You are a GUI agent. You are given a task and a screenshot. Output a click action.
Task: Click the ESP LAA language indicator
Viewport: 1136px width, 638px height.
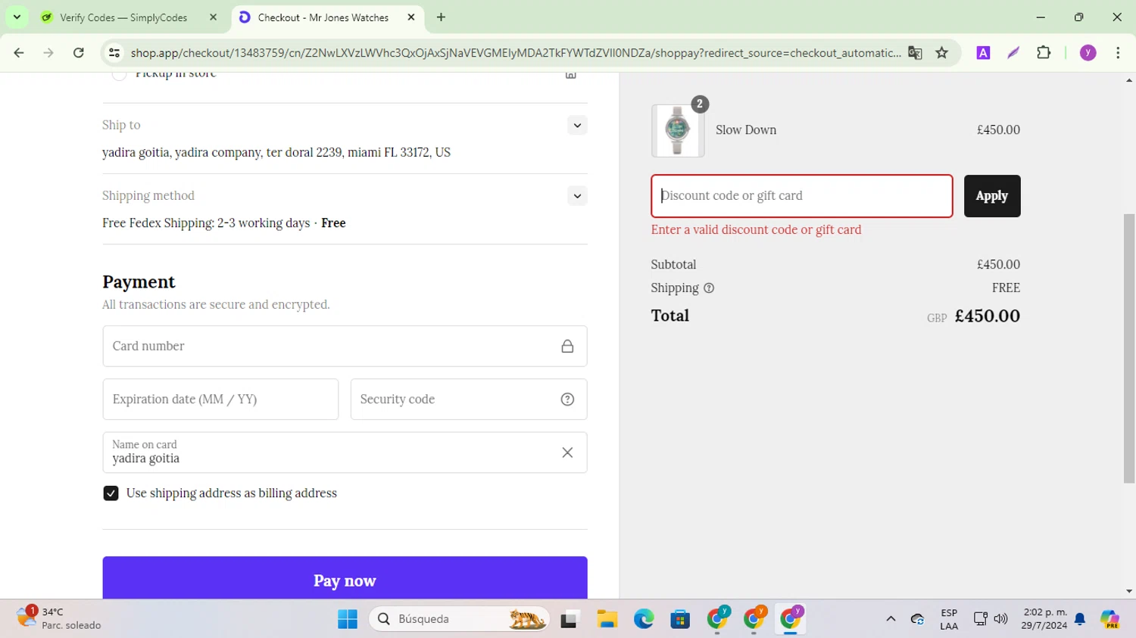[949, 619]
